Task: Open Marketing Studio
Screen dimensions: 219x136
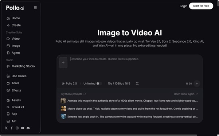Action: 20,66
